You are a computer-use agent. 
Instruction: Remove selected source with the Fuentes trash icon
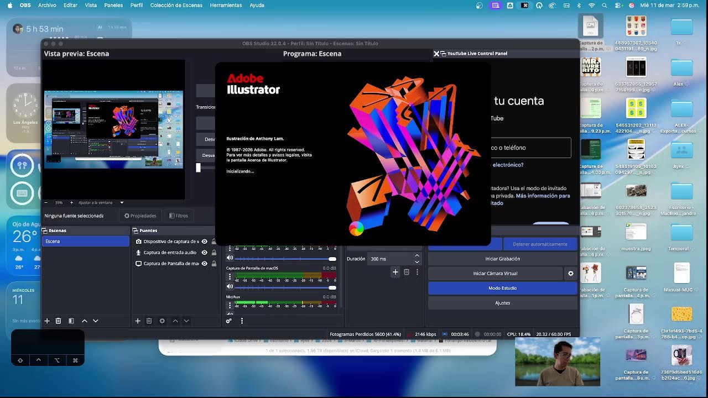coord(149,321)
